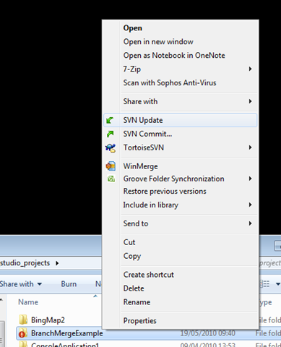Screen dimensions: 281x347
Task: Click the SVN Commit arrow icon
Action: pos(110,134)
